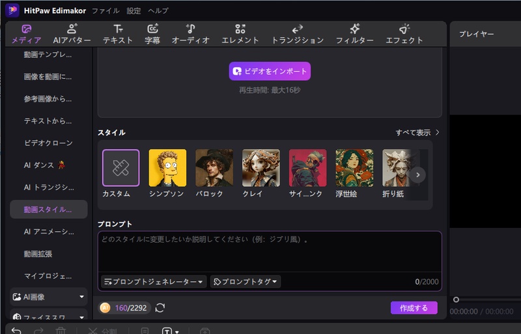This screenshot has height=334, width=521.
Task: Open the ヘルプ help menu
Action: 158,10
